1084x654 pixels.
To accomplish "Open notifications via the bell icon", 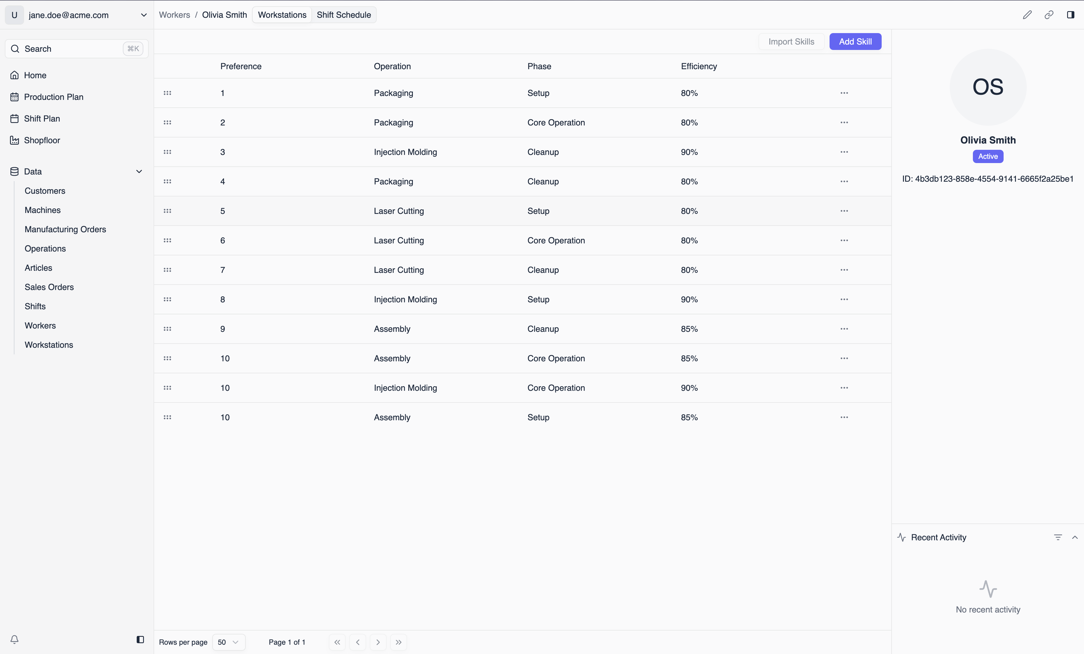I will (x=14, y=640).
